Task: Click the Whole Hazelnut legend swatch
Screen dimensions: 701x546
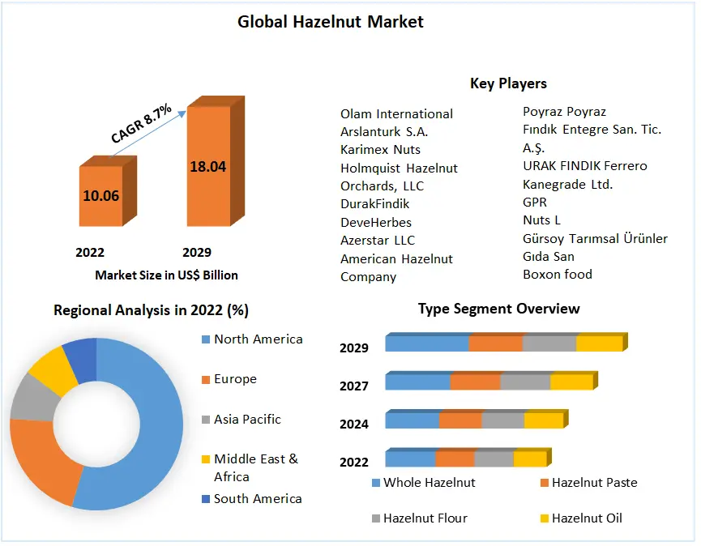Action: pos(376,483)
